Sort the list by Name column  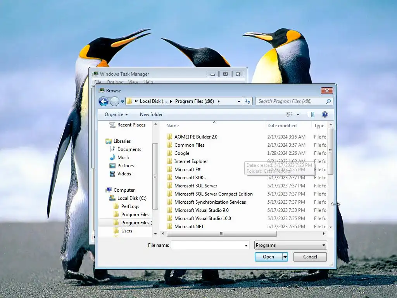pos(173,126)
